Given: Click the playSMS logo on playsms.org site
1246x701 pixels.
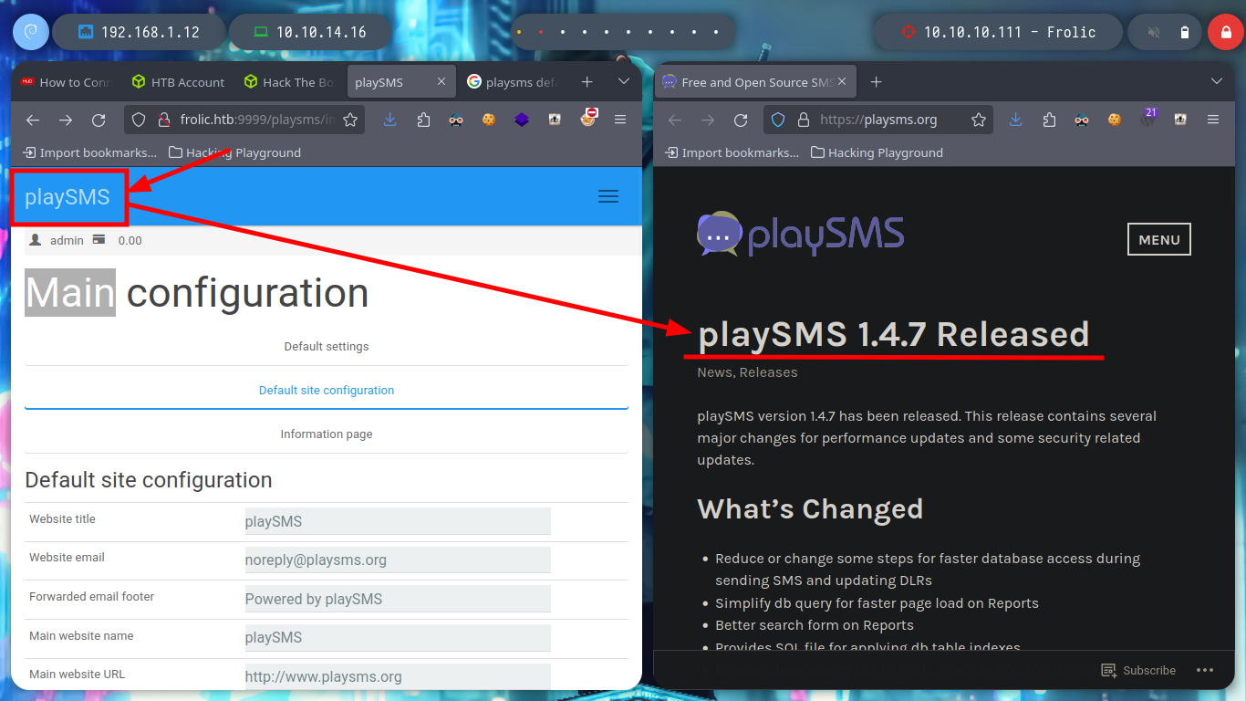Looking at the screenshot, I should 800,235.
